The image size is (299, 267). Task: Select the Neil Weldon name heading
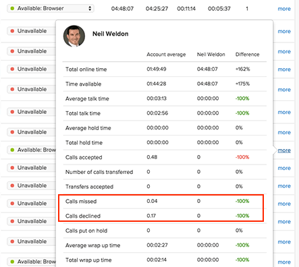[x=111, y=34]
